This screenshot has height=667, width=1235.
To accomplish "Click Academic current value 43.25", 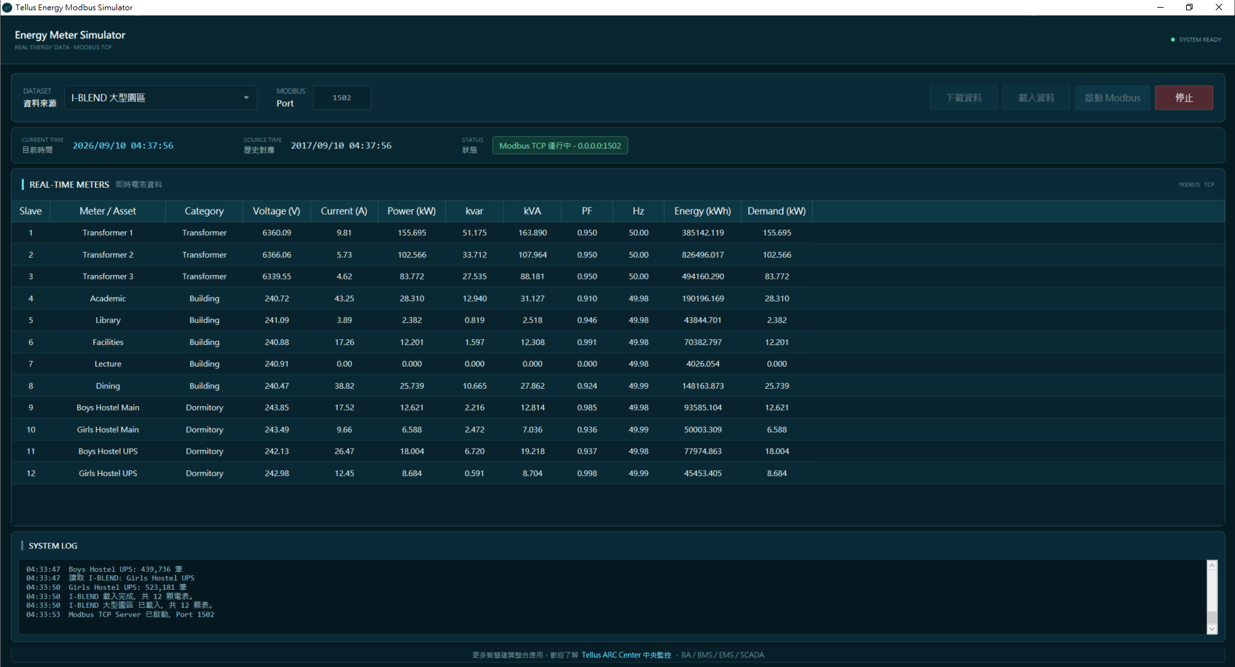I will [x=344, y=298].
